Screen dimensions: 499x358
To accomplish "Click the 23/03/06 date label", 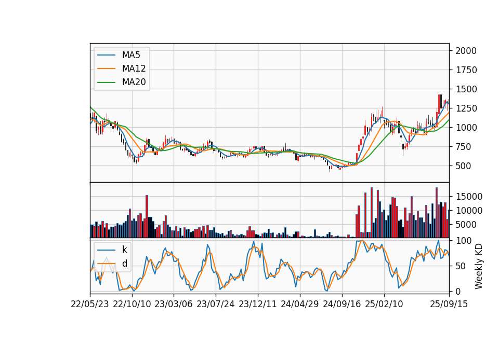I will 174,304.
